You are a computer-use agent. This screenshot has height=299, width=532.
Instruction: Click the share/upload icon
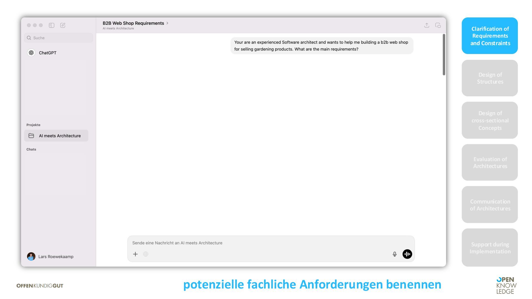tap(427, 25)
